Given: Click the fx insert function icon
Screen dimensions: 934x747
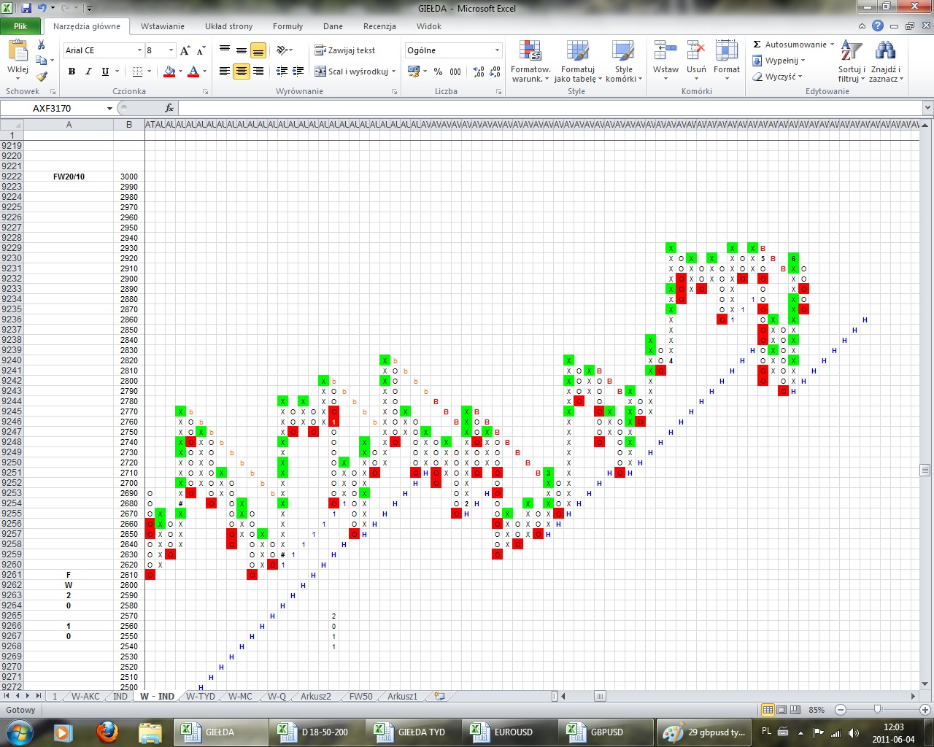Looking at the screenshot, I should (x=169, y=108).
